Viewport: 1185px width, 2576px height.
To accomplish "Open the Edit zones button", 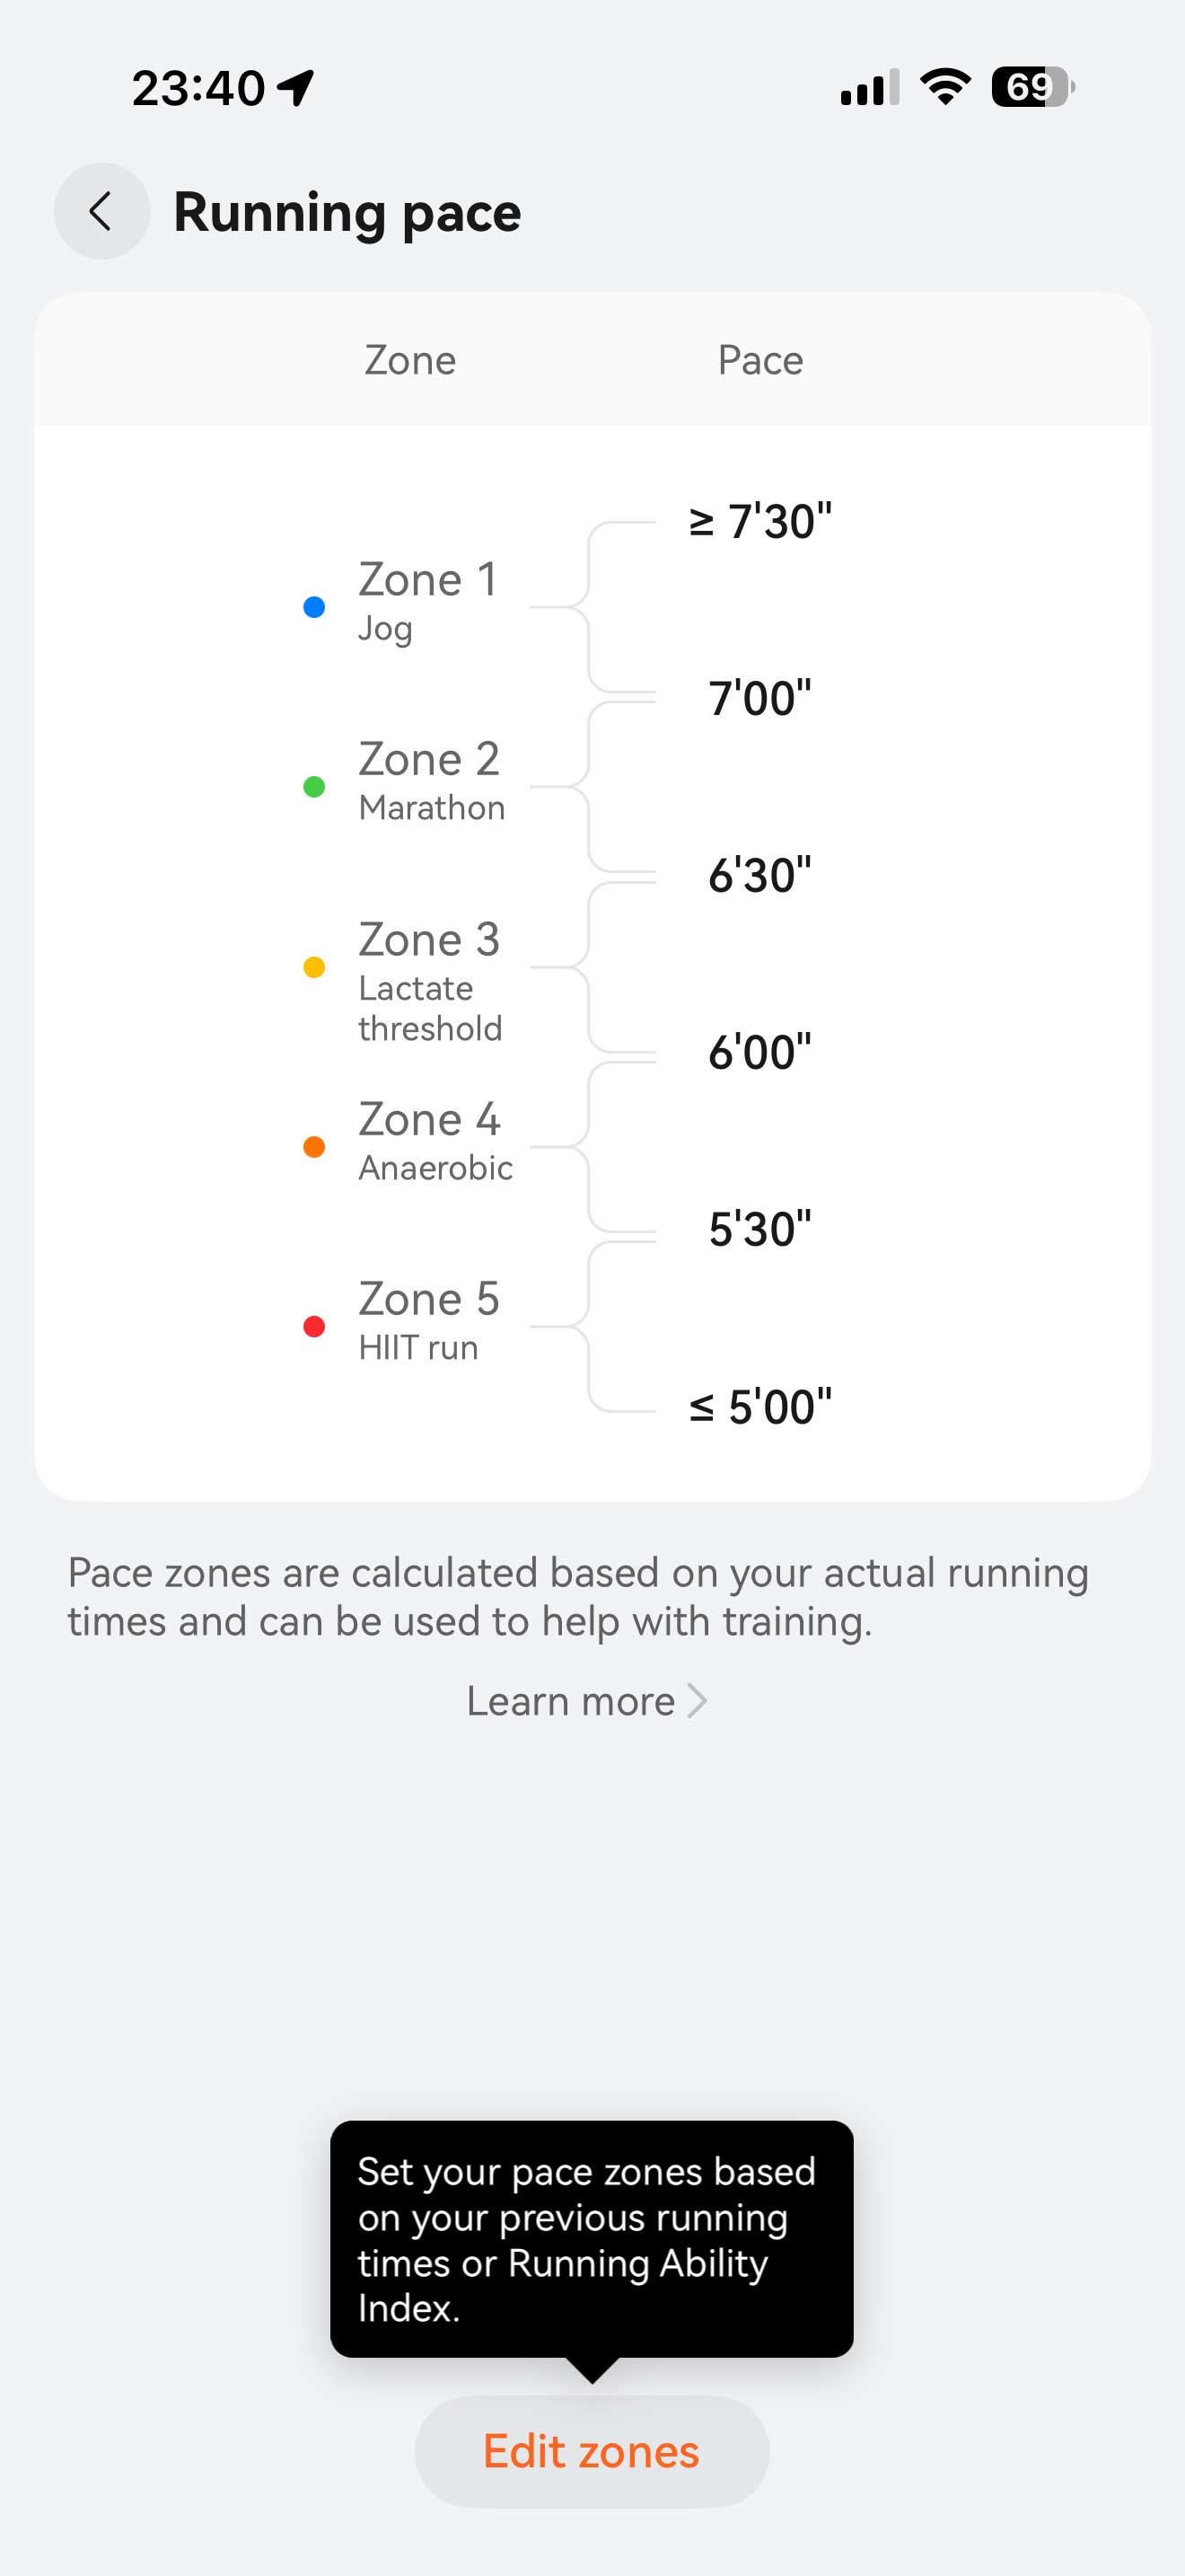I will [x=592, y=2451].
